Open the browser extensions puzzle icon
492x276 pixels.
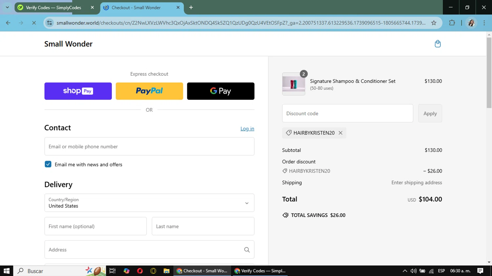pos(452,23)
